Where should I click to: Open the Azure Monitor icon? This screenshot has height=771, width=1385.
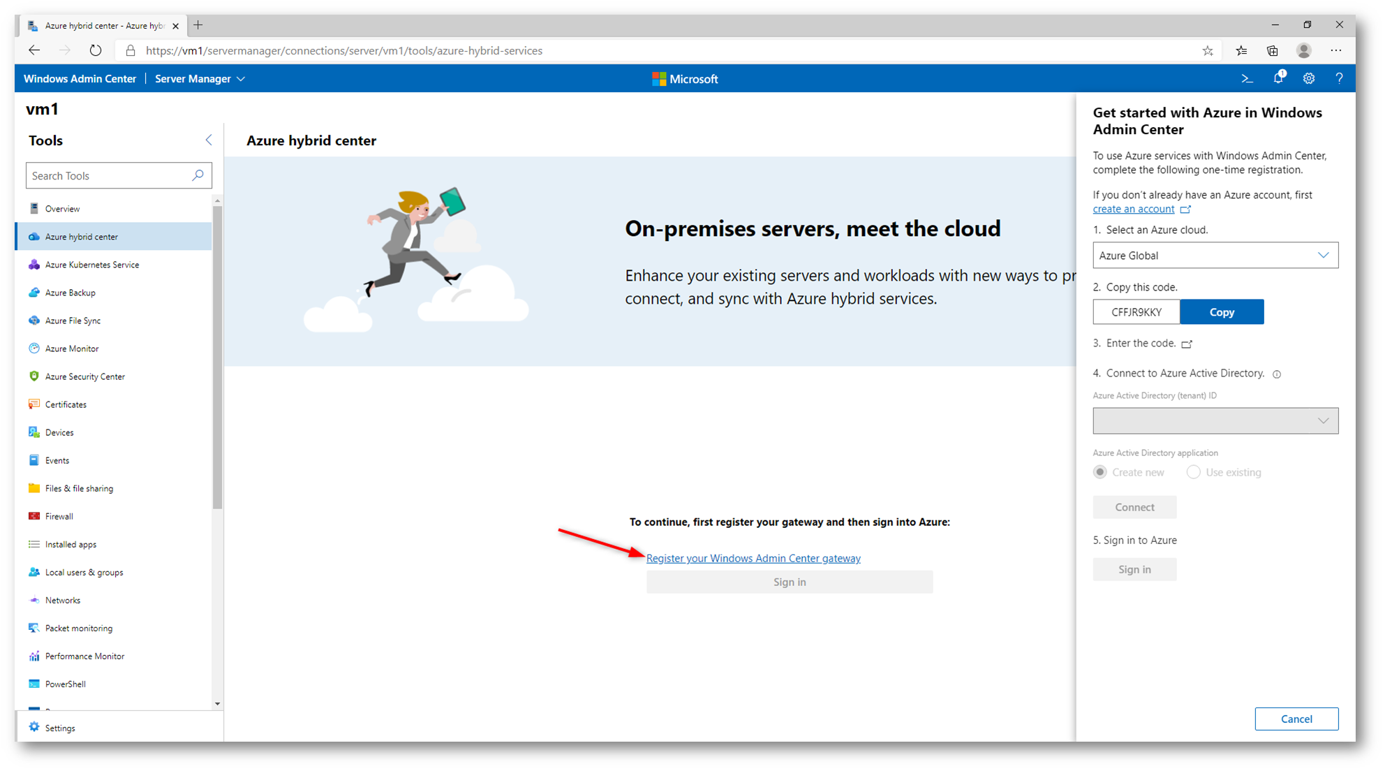pos(34,348)
